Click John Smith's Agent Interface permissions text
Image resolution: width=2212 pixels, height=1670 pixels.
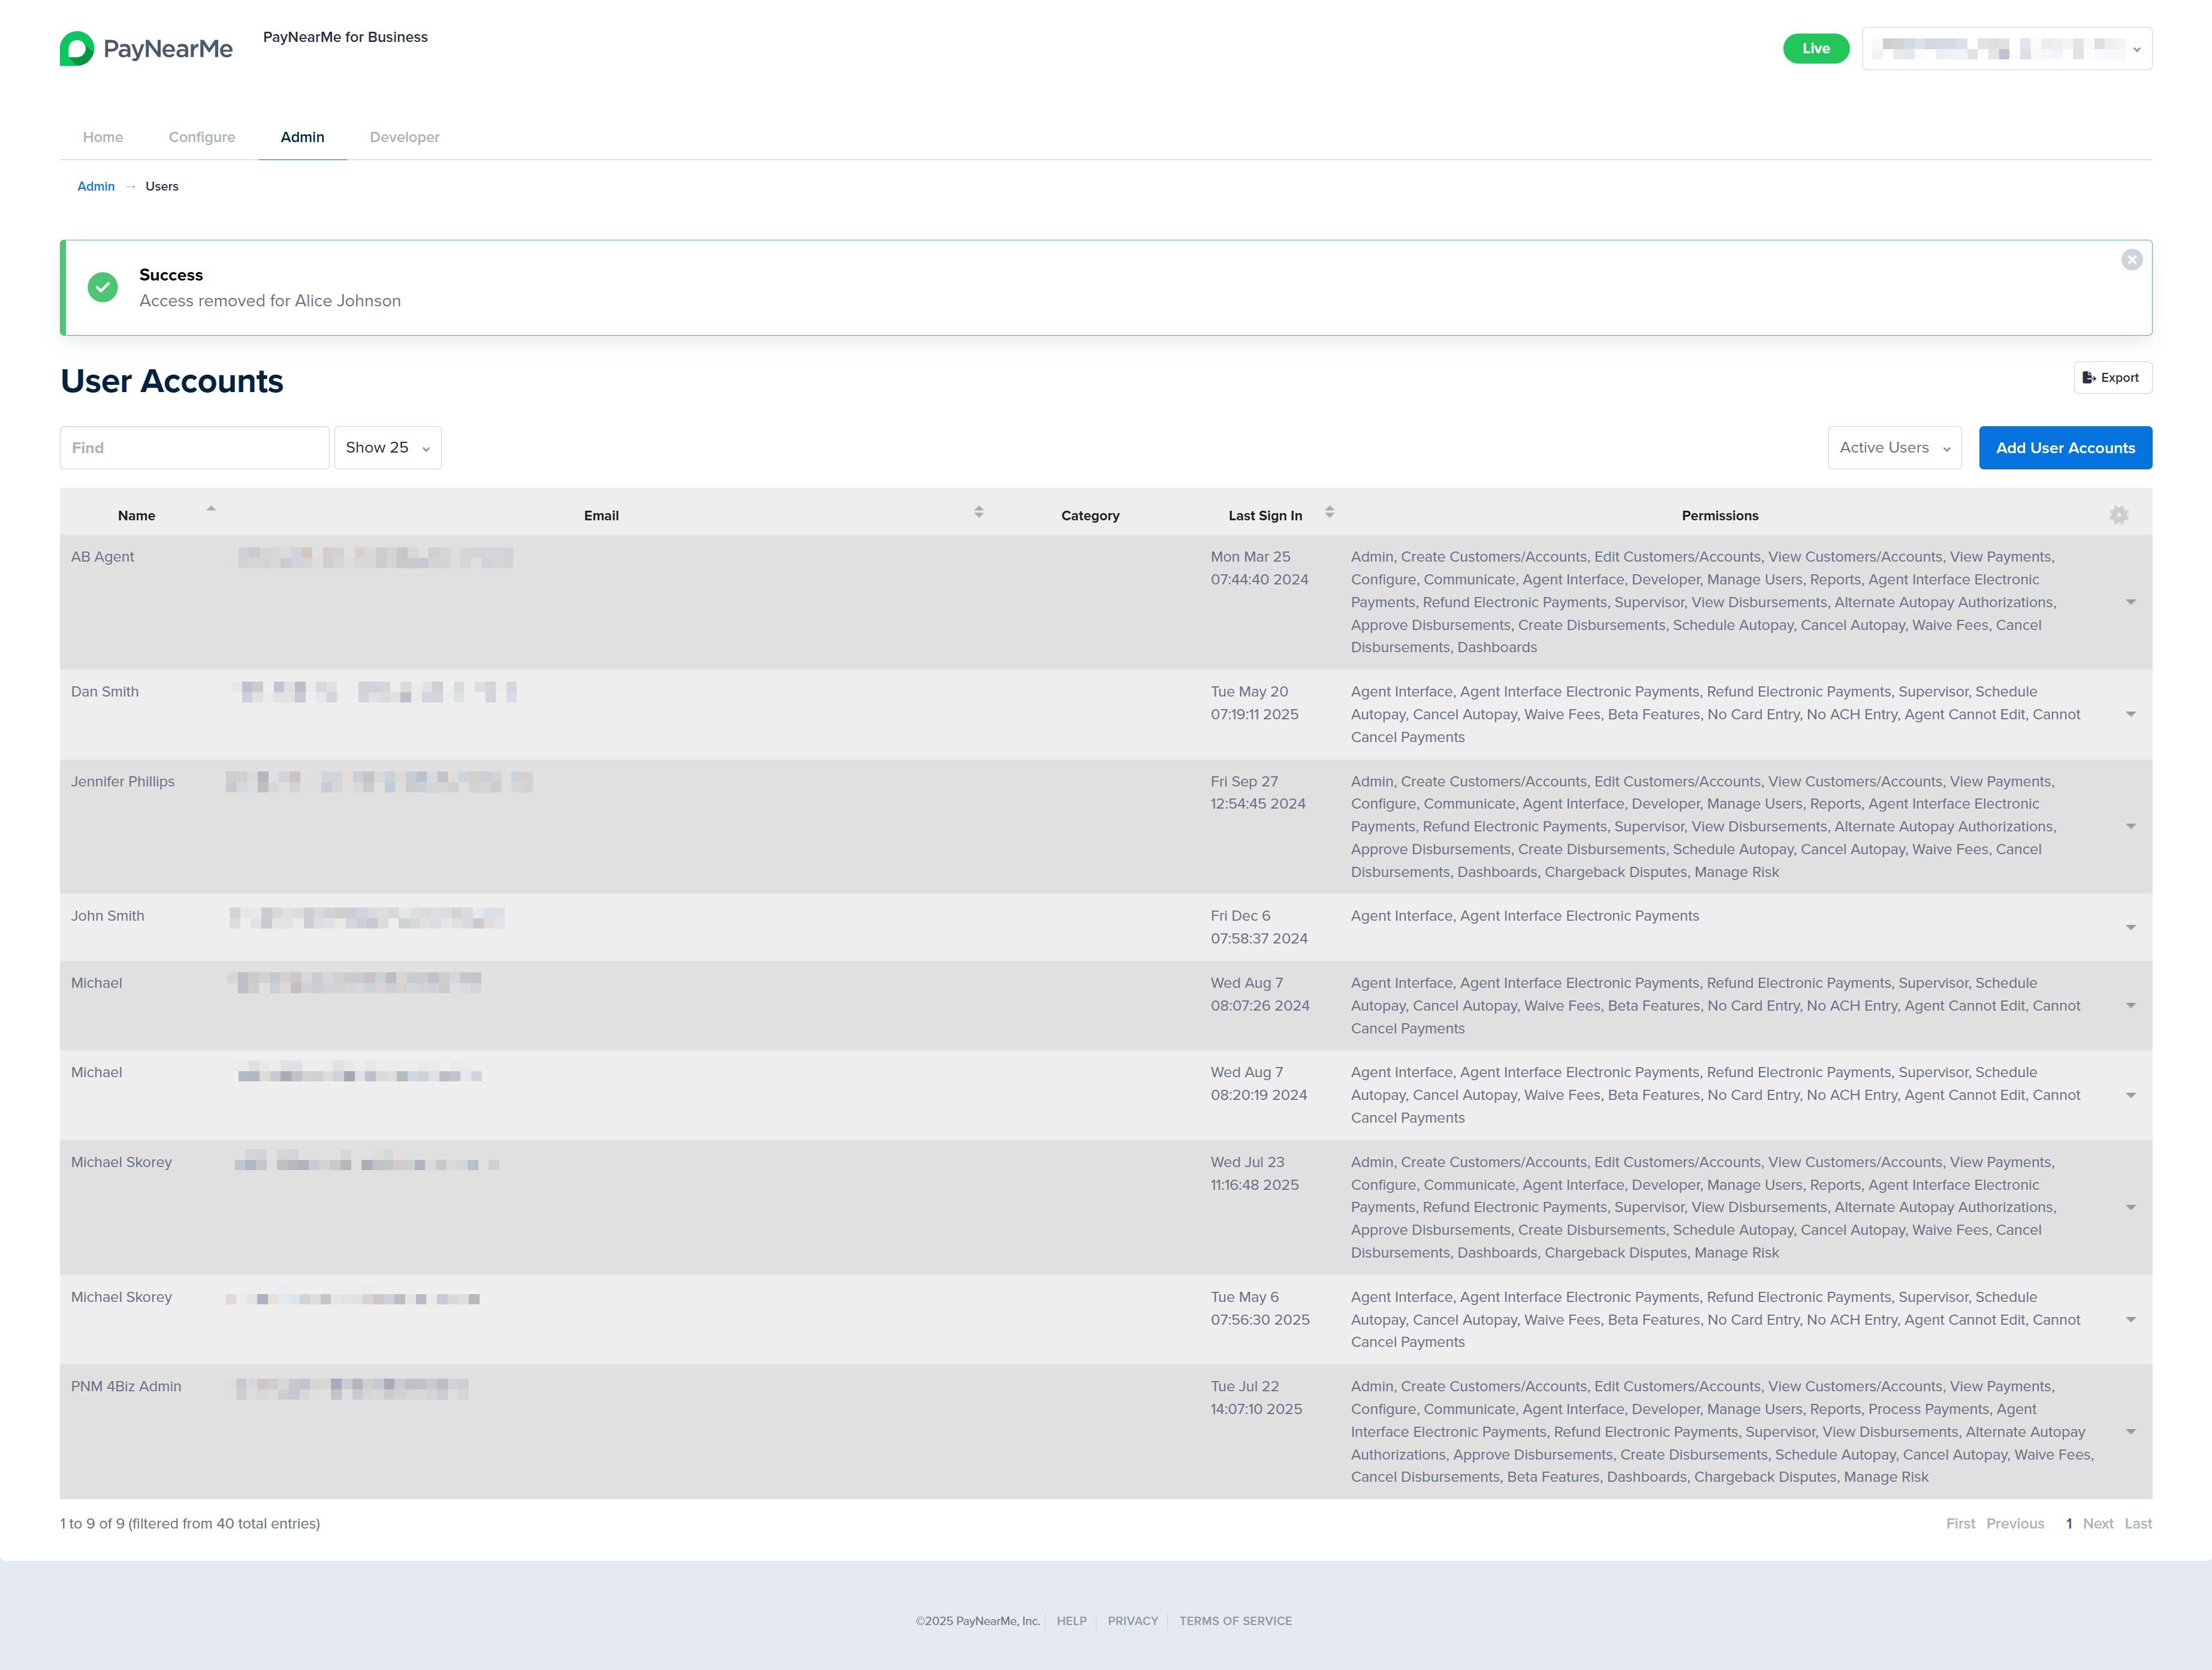coord(1524,915)
